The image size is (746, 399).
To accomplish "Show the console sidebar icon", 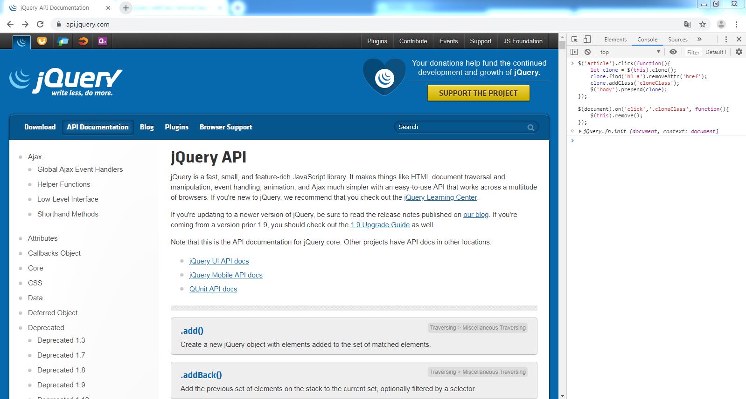I will [x=574, y=52].
